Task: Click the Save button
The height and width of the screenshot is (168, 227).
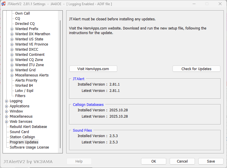Action: [x=211, y=161]
